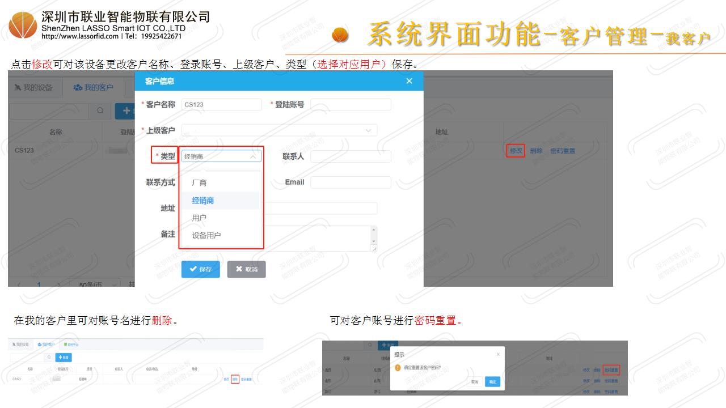Screen dimensions: 726x408
Task: Click the company logo at top left
Action: coord(23,25)
